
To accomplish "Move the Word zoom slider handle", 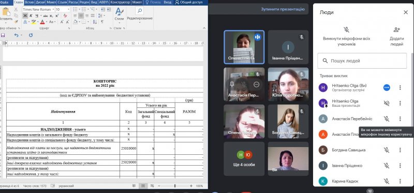I will 175,186.
